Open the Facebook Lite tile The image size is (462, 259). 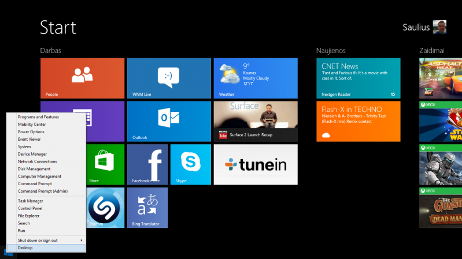click(147, 164)
